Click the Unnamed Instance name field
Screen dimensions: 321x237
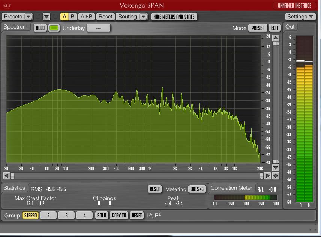[294, 6]
